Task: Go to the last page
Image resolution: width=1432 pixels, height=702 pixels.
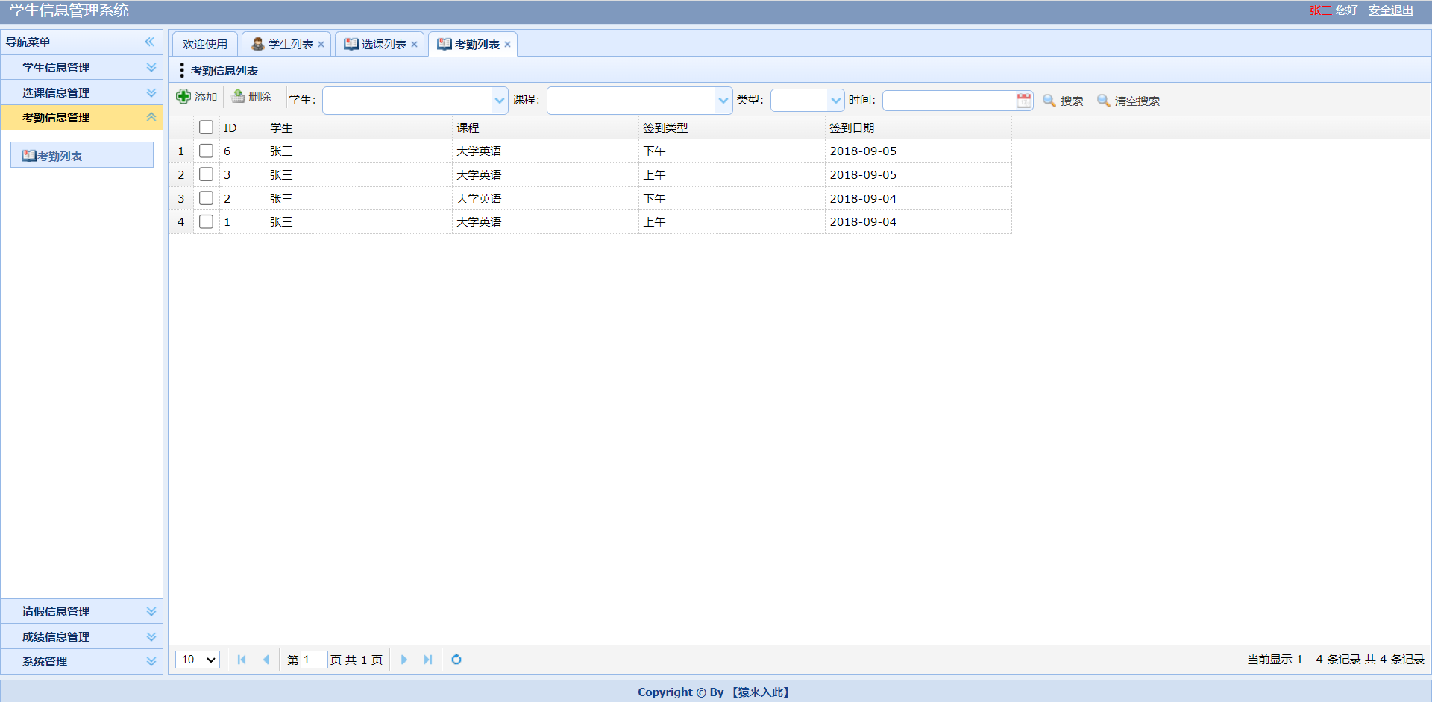Action: [428, 660]
